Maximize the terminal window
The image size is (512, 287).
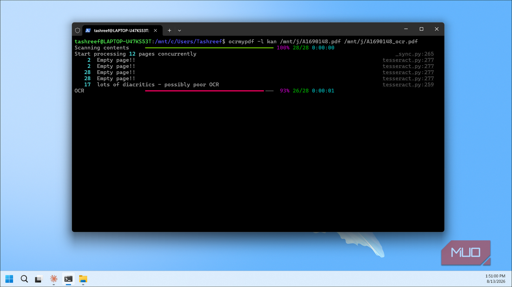tap(421, 29)
